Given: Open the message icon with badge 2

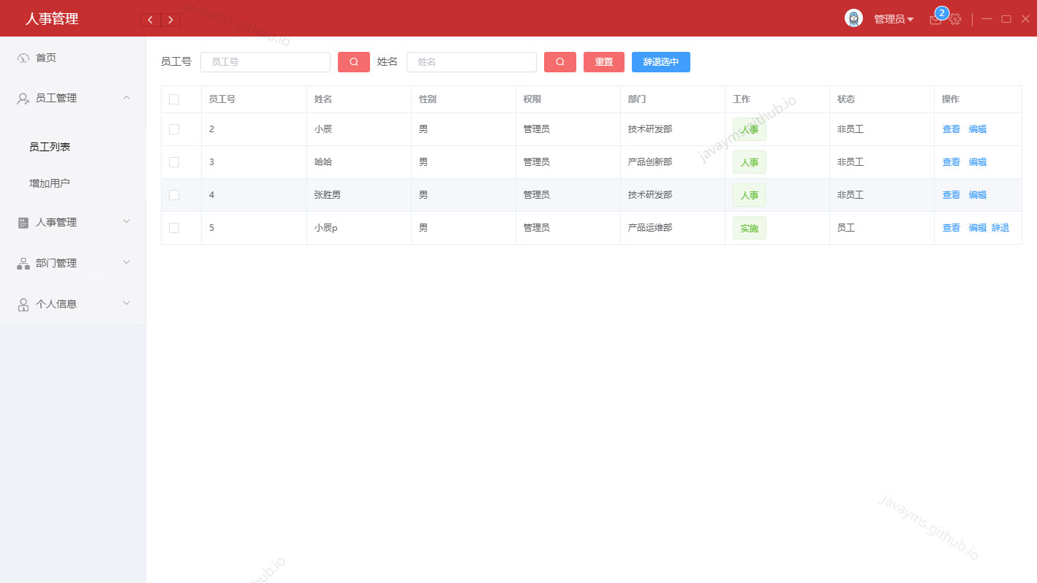Looking at the screenshot, I should [935, 19].
